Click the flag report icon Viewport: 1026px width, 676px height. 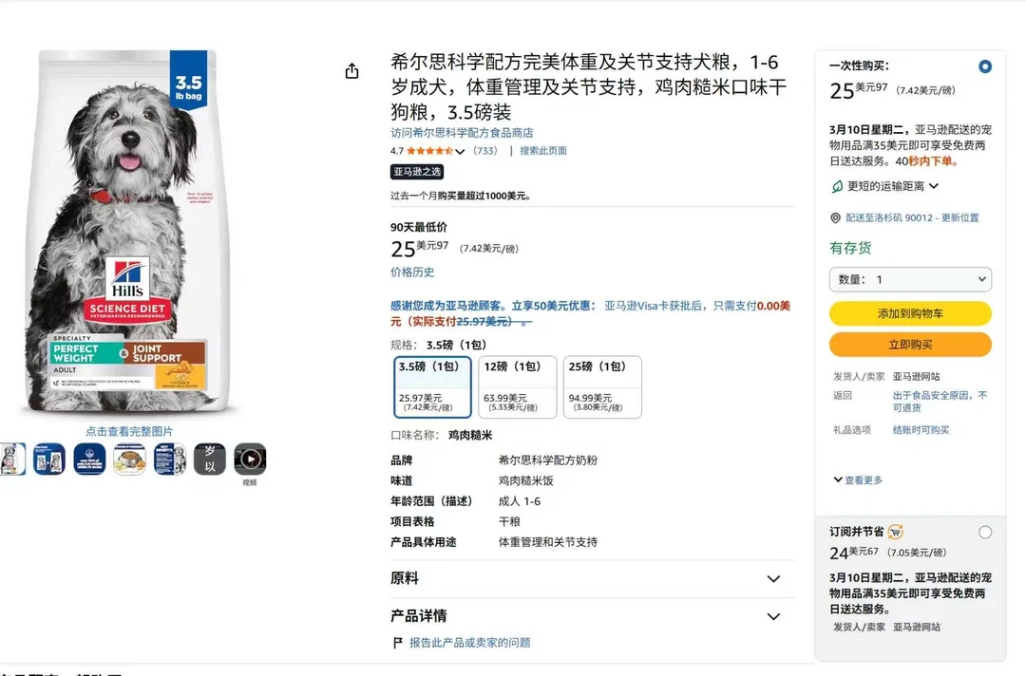coord(397,643)
